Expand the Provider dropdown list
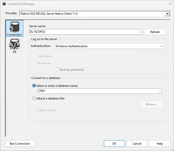174x151 pixels. pyautogui.click(x=167, y=14)
